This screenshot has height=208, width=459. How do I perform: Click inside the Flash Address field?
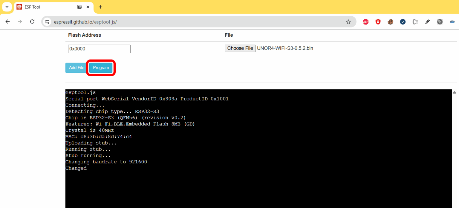99,49
